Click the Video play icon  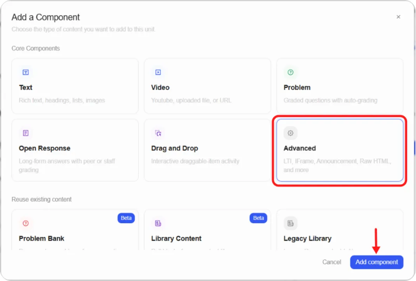[158, 72]
